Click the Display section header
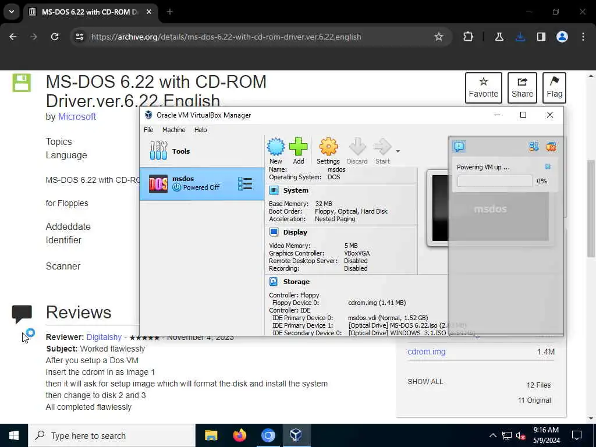The image size is (596, 447). [x=295, y=232]
